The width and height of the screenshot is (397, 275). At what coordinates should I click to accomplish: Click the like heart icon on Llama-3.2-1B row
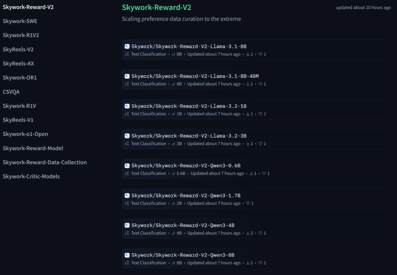pos(260,114)
